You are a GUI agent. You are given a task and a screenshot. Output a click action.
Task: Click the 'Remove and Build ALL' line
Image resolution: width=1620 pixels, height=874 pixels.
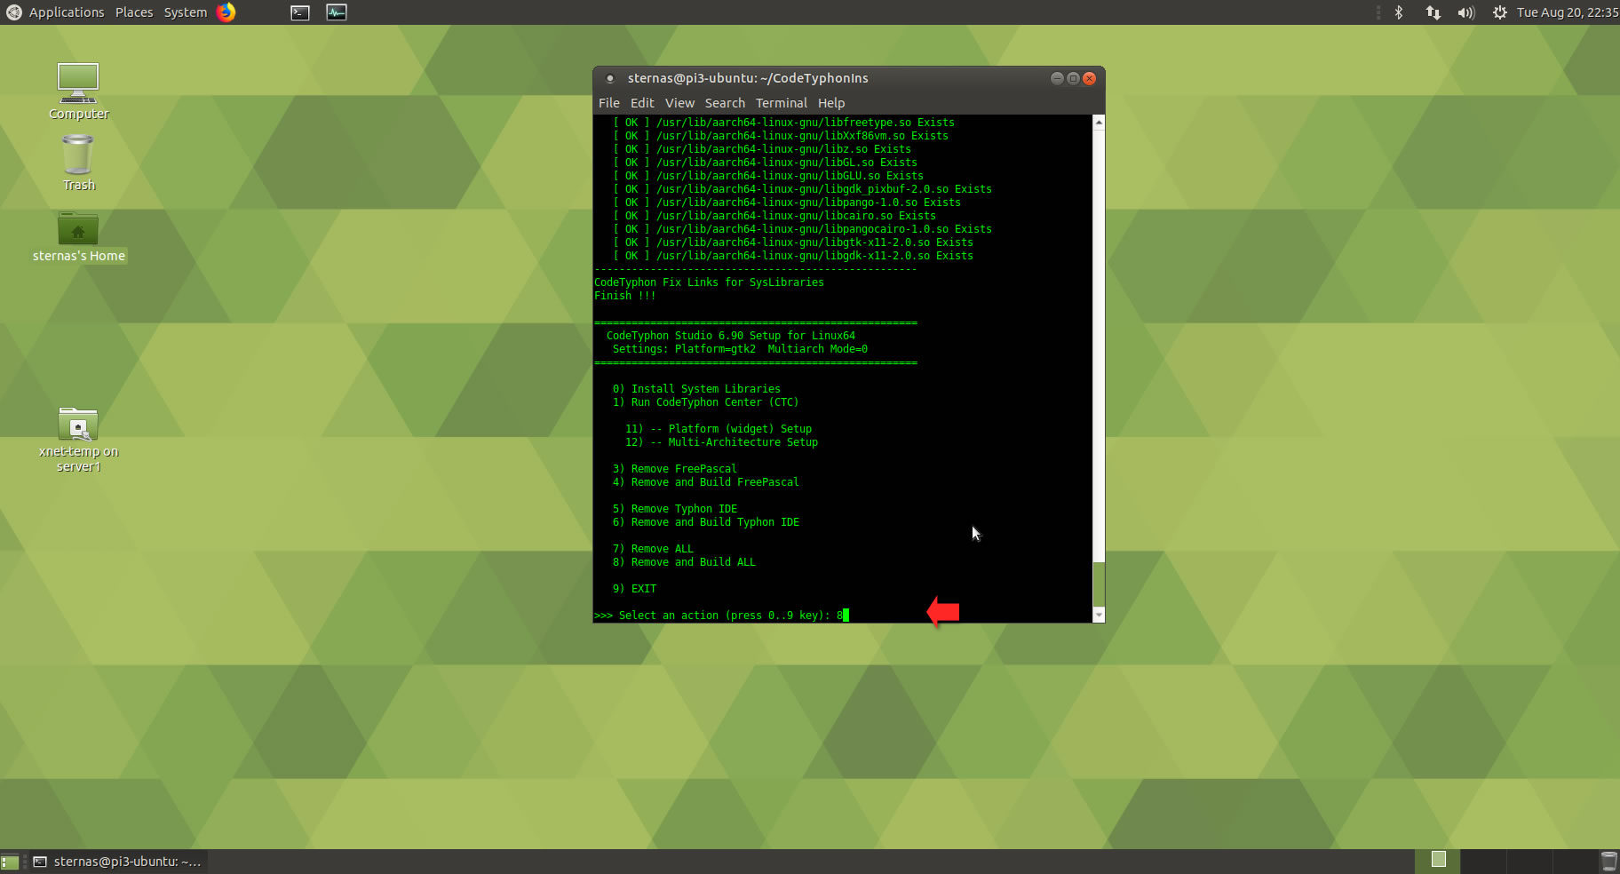tap(684, 562)
